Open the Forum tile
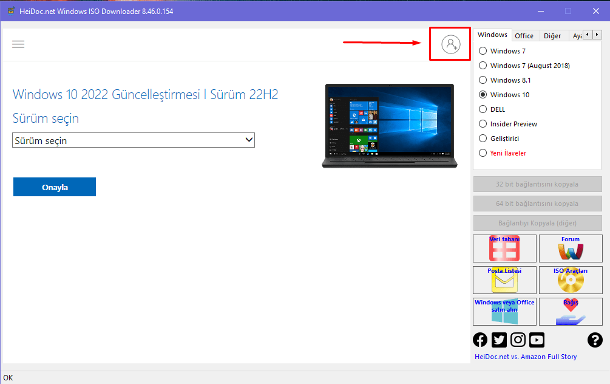 tap(571, 249)
